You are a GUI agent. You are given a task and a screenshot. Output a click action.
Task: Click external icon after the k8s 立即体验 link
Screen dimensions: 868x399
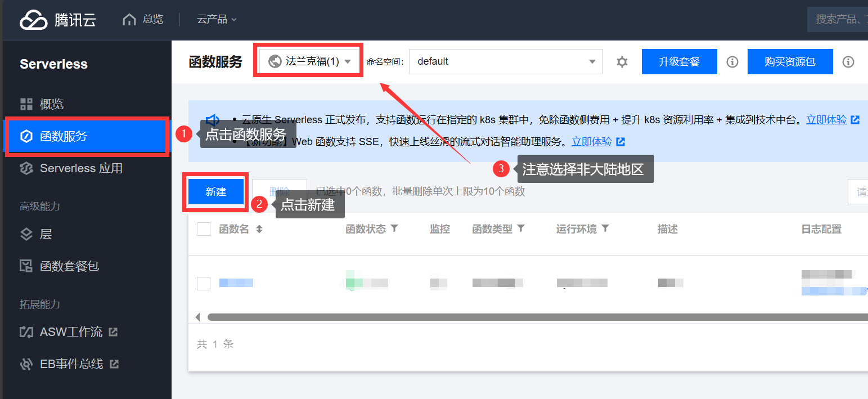(855, 120)
